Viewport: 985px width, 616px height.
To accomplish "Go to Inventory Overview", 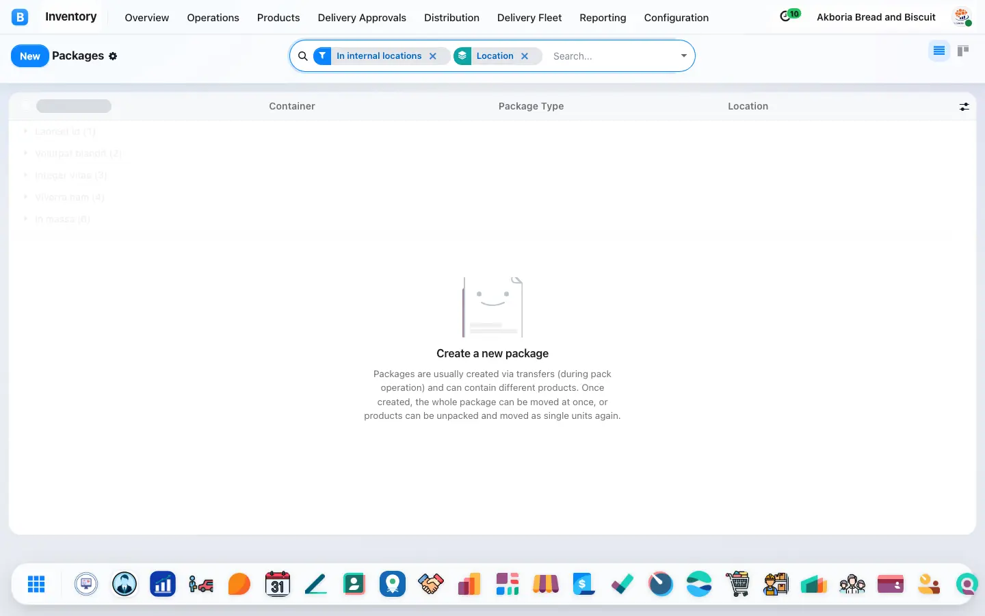I will click(147, 18).
